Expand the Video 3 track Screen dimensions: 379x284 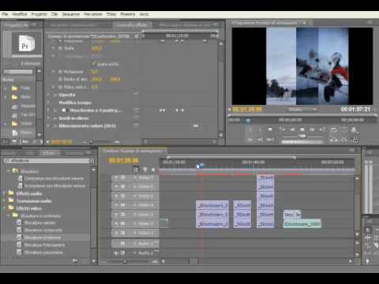[135, 215]
